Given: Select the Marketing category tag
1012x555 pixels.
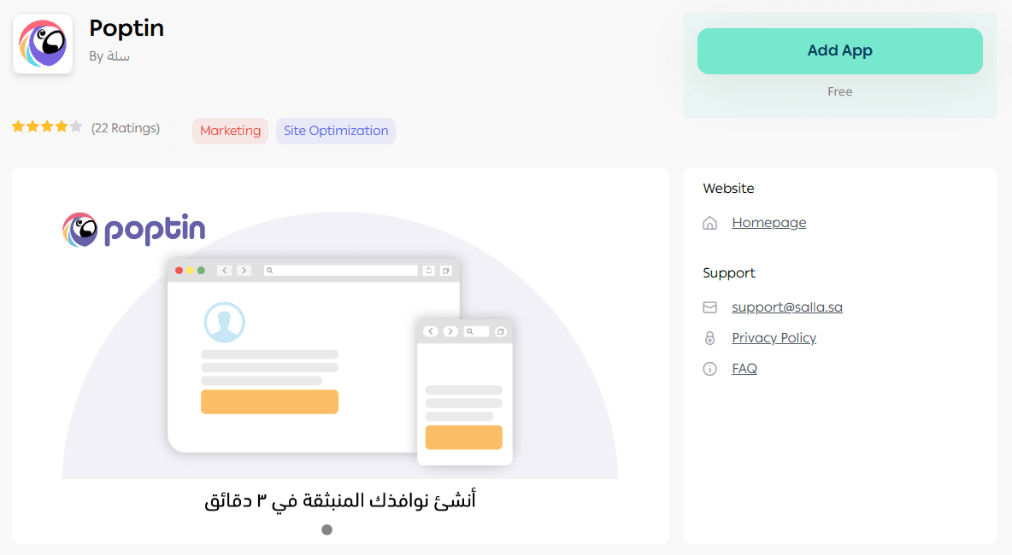Looking at the screenshot, I should 230,131.
